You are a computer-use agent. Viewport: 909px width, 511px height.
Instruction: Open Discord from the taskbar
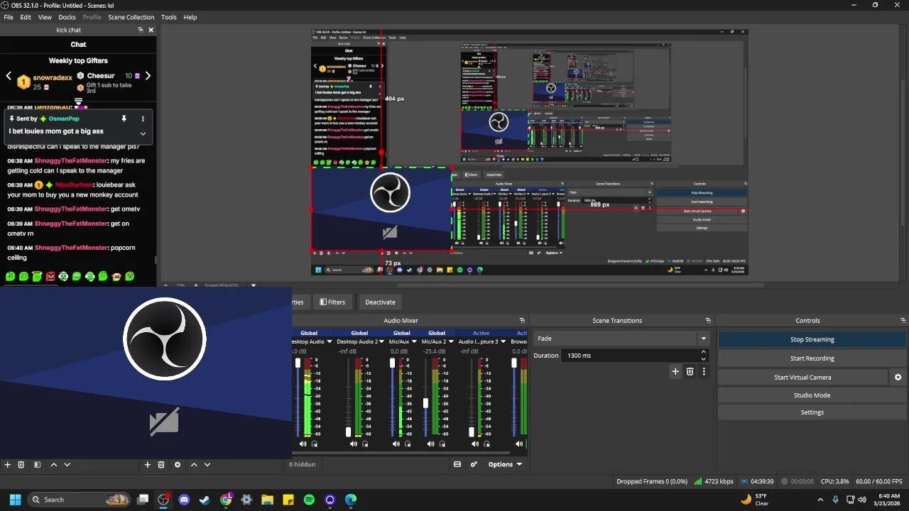(185, 500)
